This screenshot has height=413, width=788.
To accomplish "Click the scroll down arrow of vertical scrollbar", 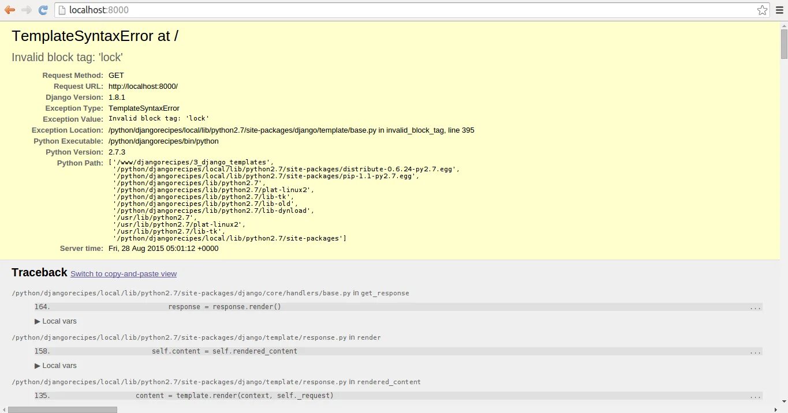I will click(784, 401).
